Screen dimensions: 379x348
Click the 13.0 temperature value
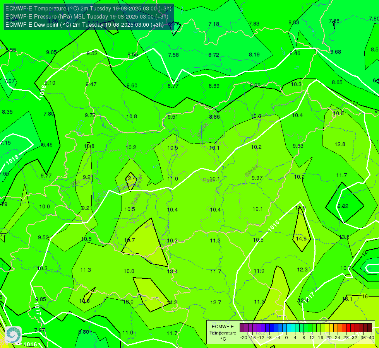coord(128,302)
